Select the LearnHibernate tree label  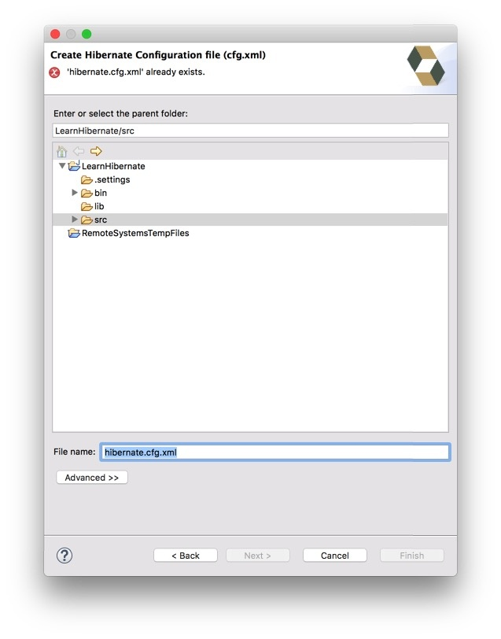pyautogui.click(x=113, y=166)
